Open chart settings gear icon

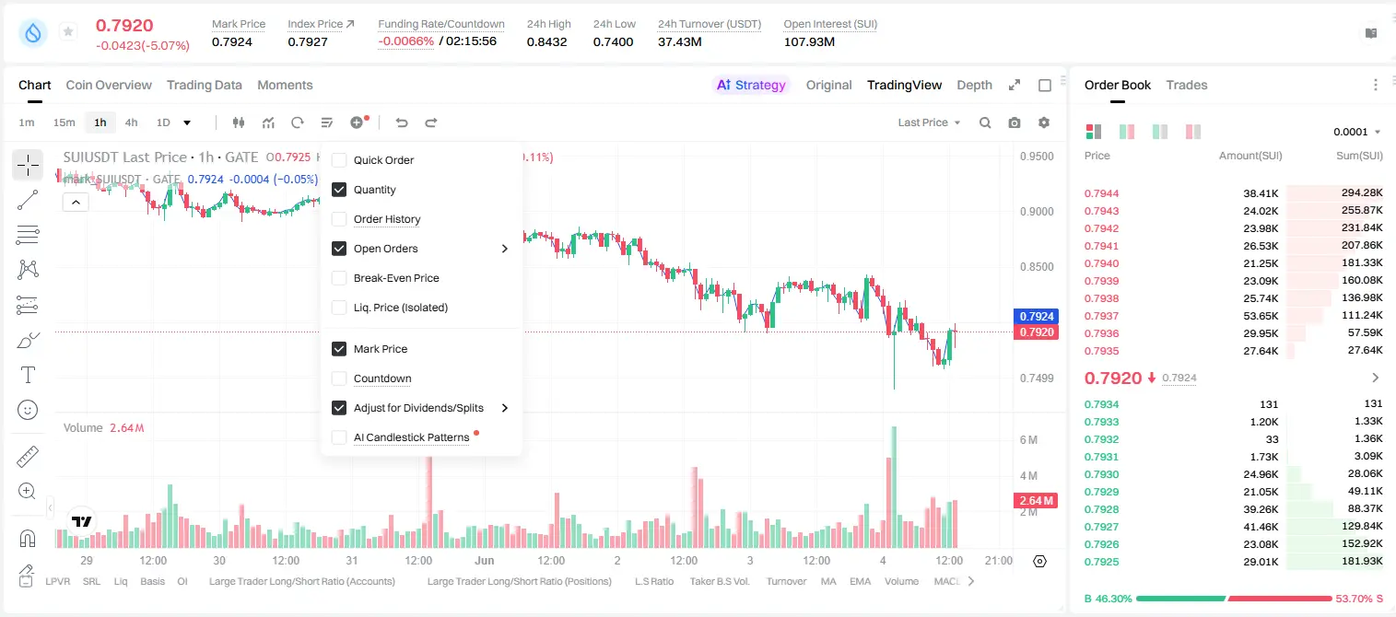pyautogui.click(x=1044, y=122)
